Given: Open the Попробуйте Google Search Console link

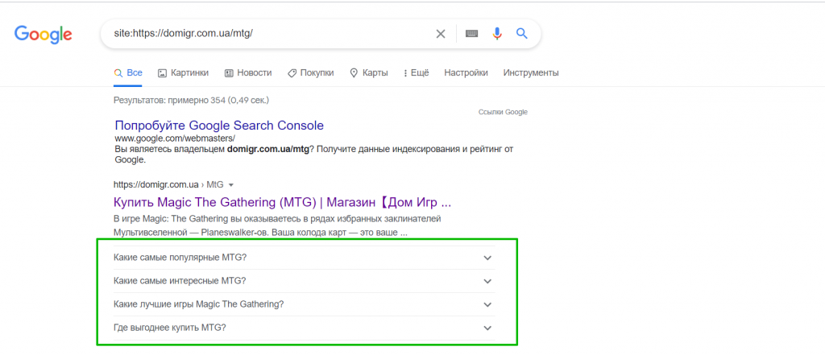Looking at the screenshot, I should [219, 125].
